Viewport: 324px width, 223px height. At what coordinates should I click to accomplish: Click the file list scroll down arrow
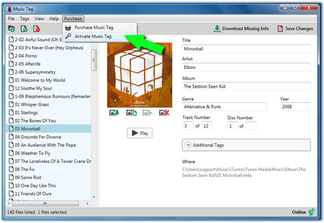point(94,197)
